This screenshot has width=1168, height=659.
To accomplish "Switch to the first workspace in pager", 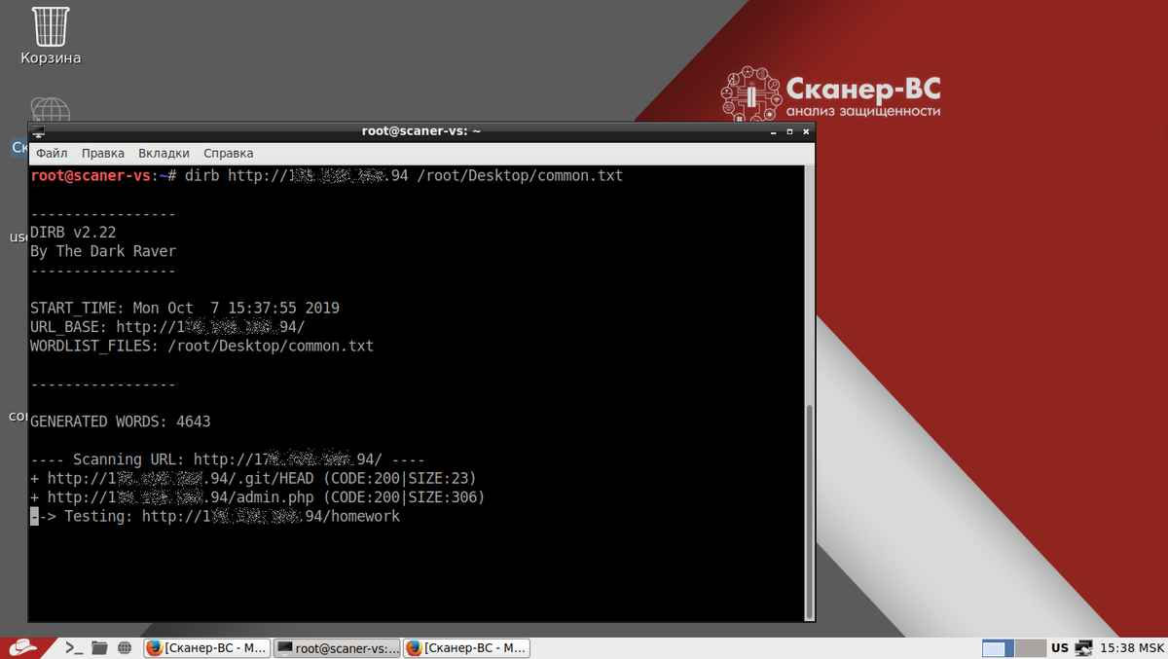I will (x=998, y=648).
